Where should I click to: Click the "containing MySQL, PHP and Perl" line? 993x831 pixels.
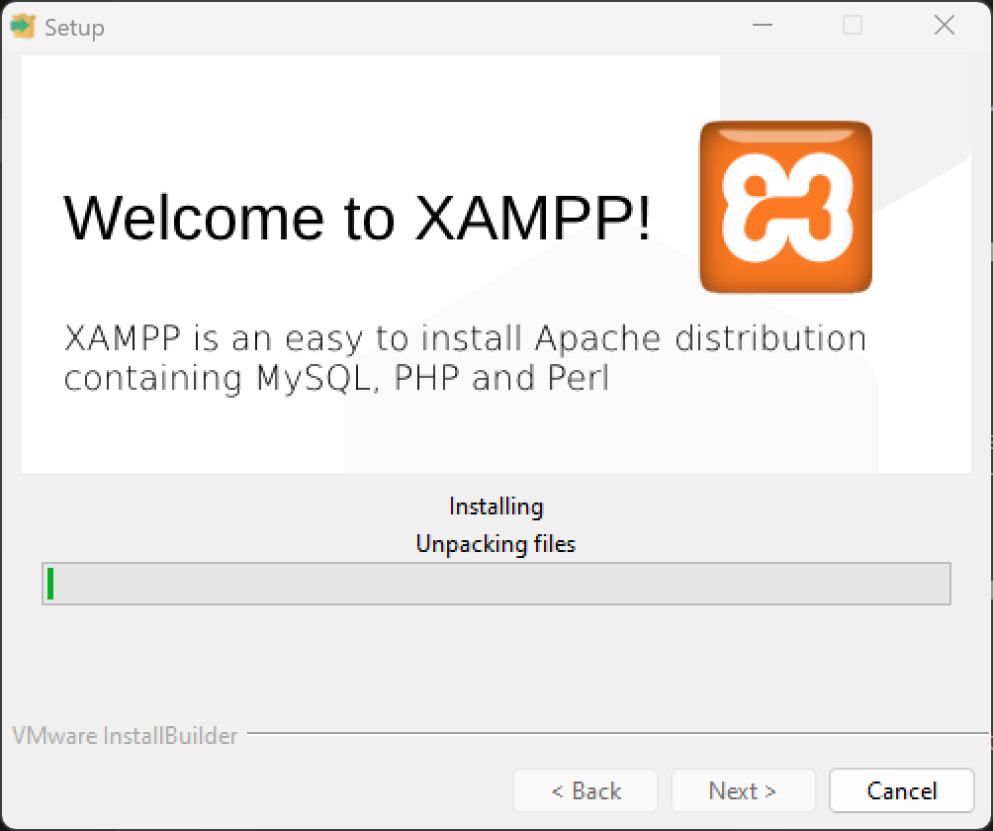click(x=336, y=378)
